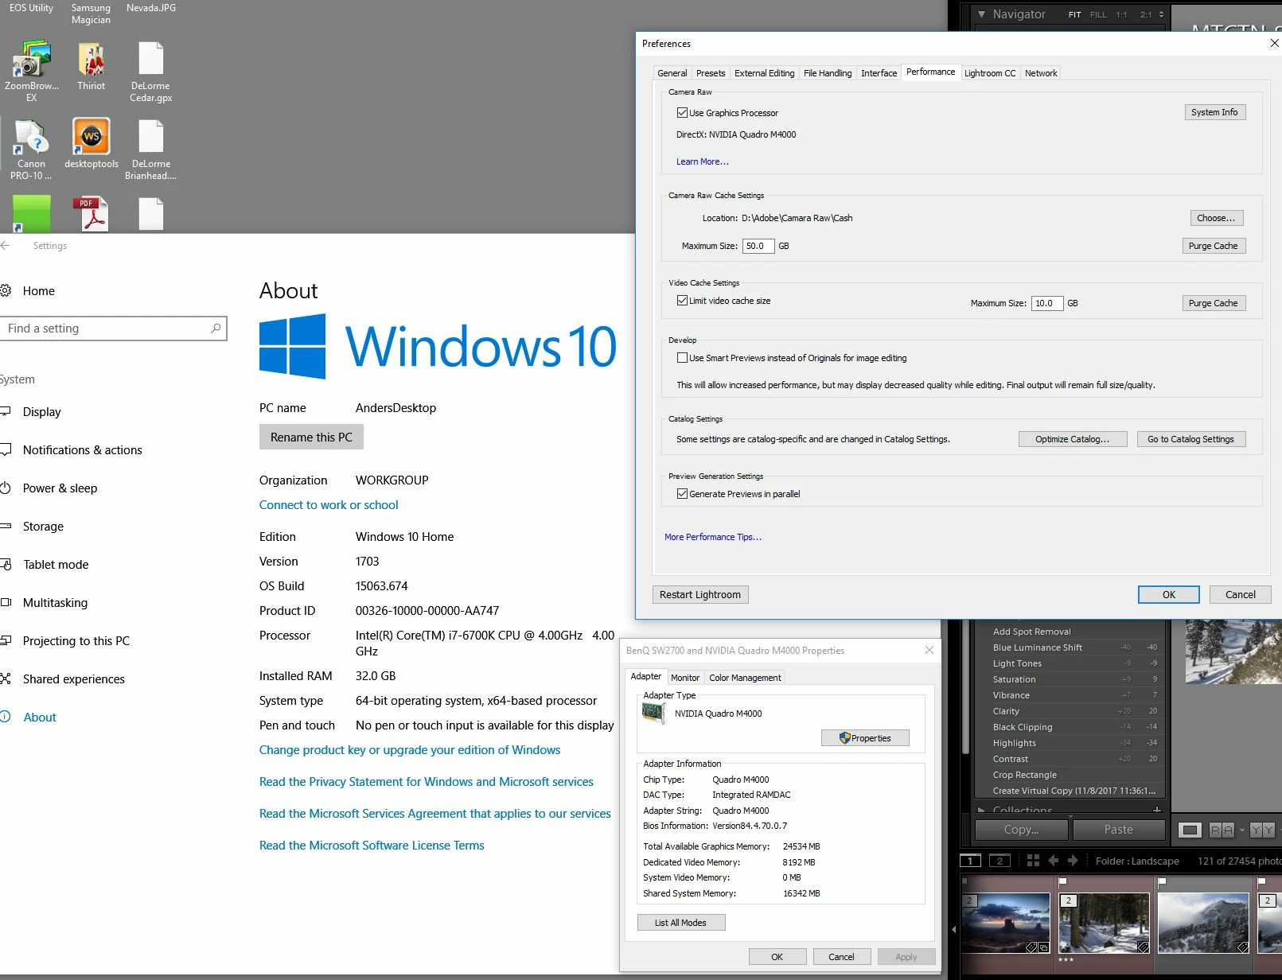Click Rename this PC button
Screen dimensions: 1282x980
click(311, 437)
